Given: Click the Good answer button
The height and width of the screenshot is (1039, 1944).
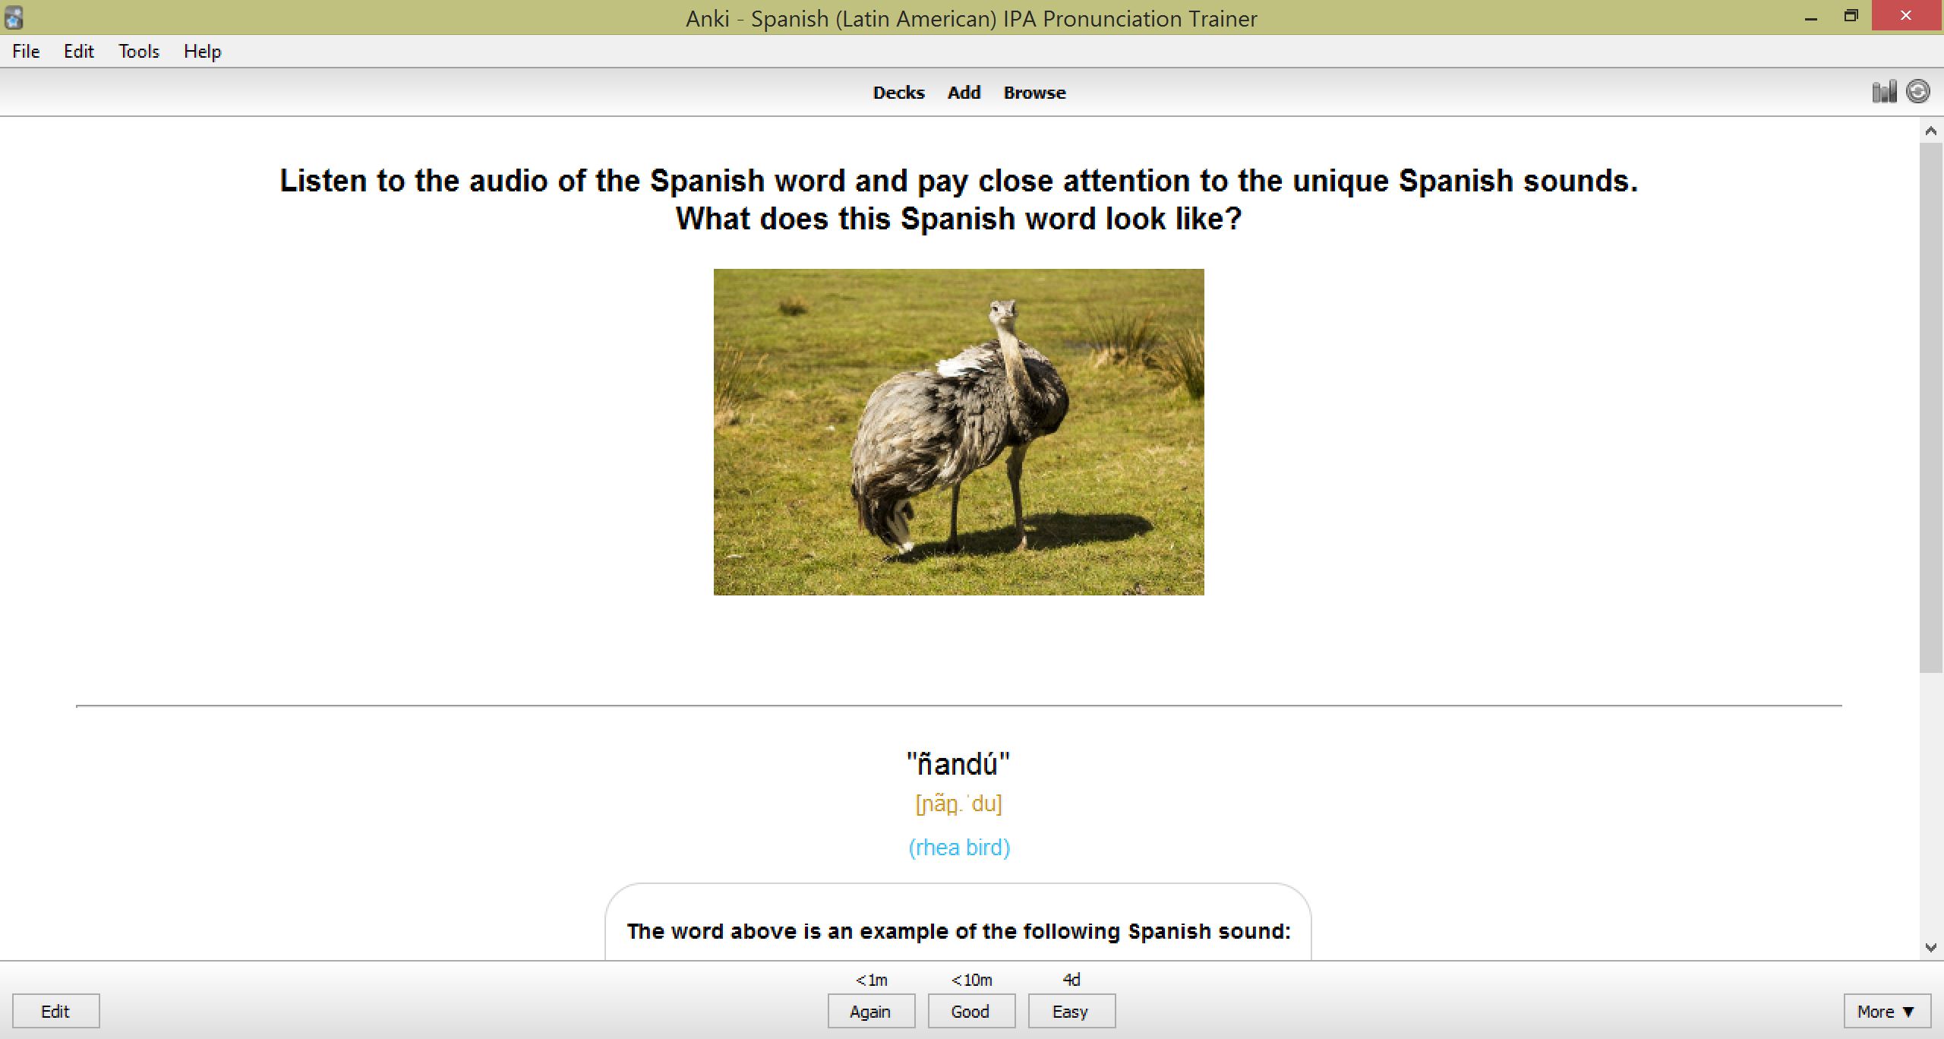Looking at the screenshot, I should (x=971, y=1011).
